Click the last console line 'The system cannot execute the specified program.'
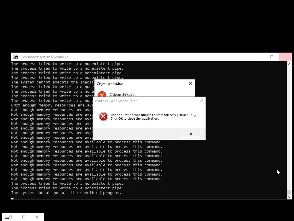294x221 pixels. (66, 193)
